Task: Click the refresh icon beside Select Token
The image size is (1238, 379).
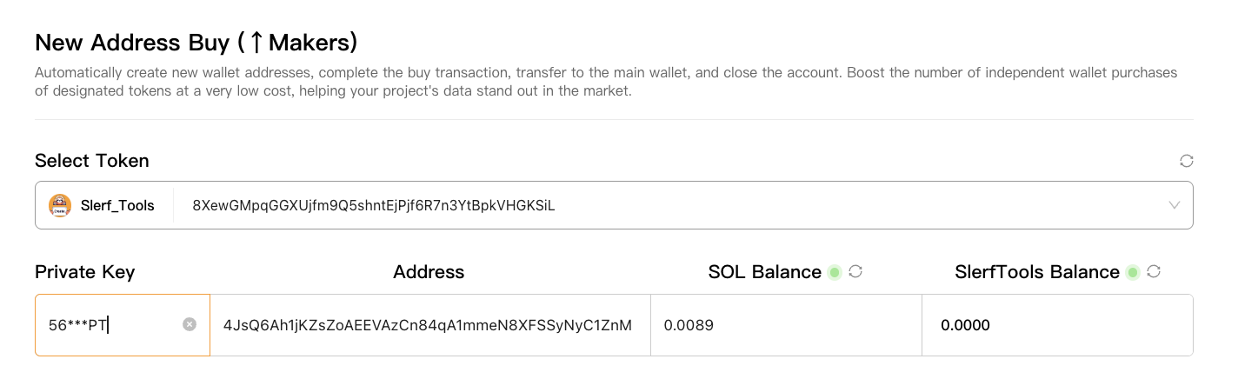Action: [x=1186, y=161]
